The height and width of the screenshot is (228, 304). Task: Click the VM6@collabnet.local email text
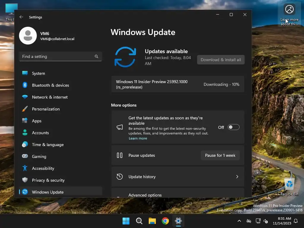(x=57, y=39)
